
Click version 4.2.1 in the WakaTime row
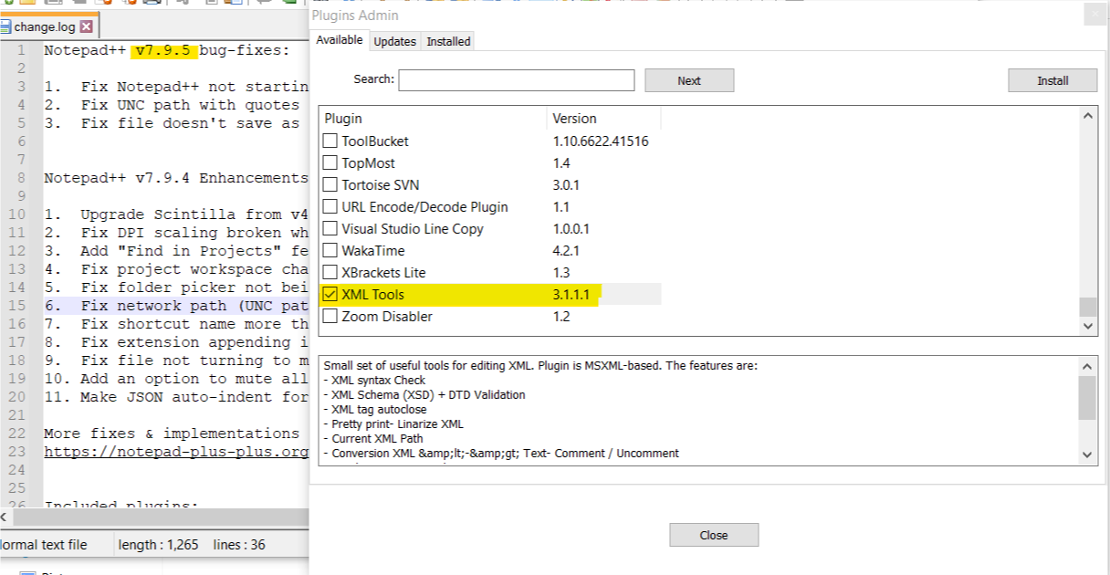pos(566,251)
